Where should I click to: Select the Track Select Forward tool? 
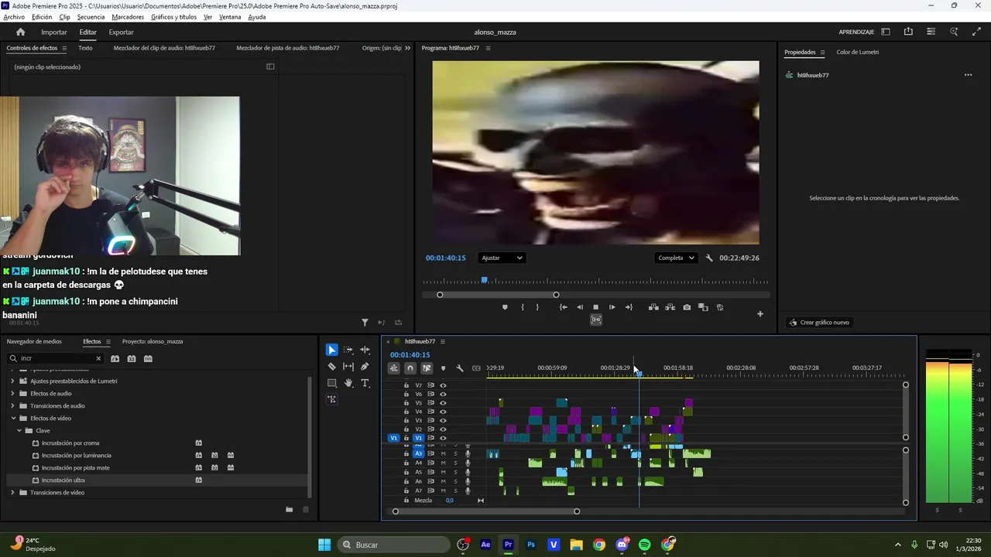pos(348,350)
